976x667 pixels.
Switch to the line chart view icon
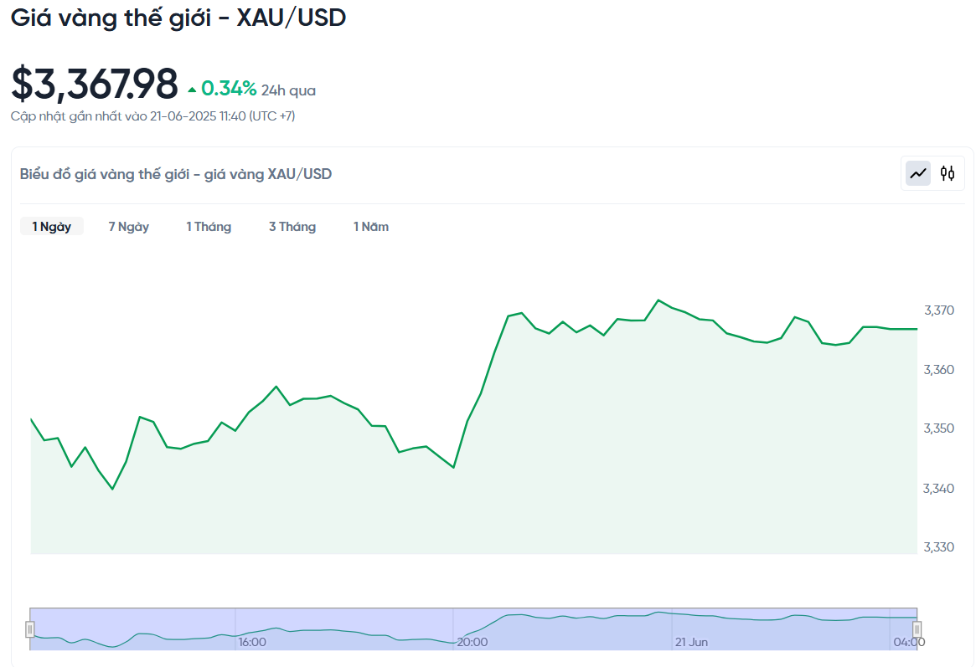tap(918, 173)
